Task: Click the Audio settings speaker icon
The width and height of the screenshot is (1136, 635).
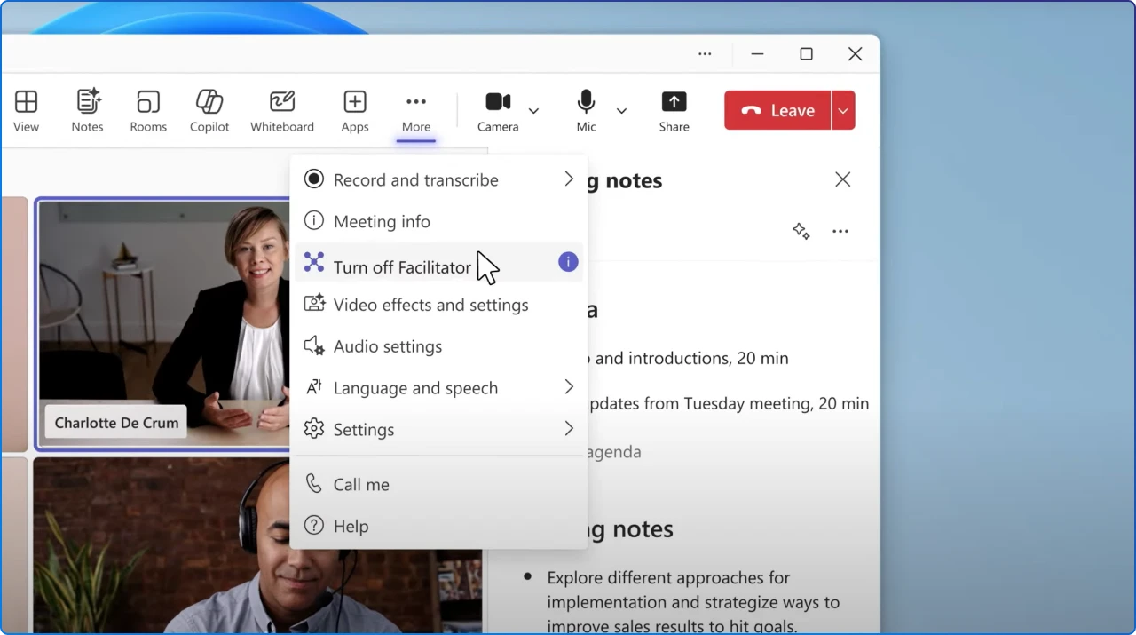Action: coord(314,346)
